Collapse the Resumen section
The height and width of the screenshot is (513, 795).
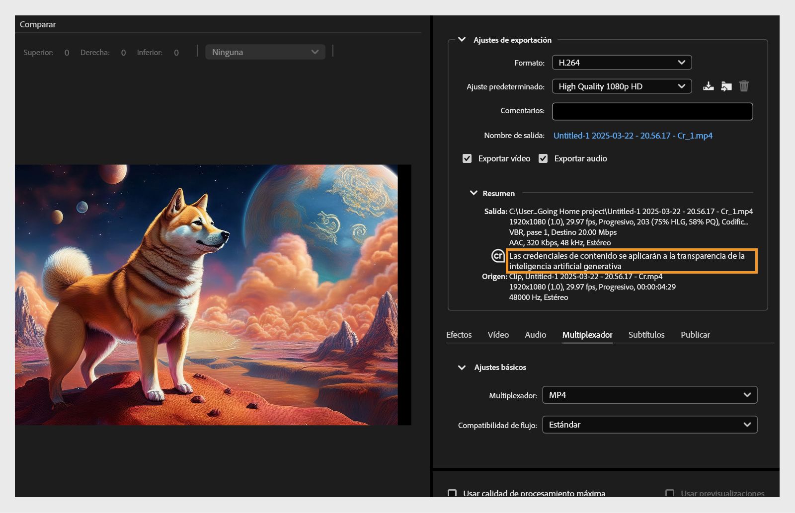coord(473,193)
